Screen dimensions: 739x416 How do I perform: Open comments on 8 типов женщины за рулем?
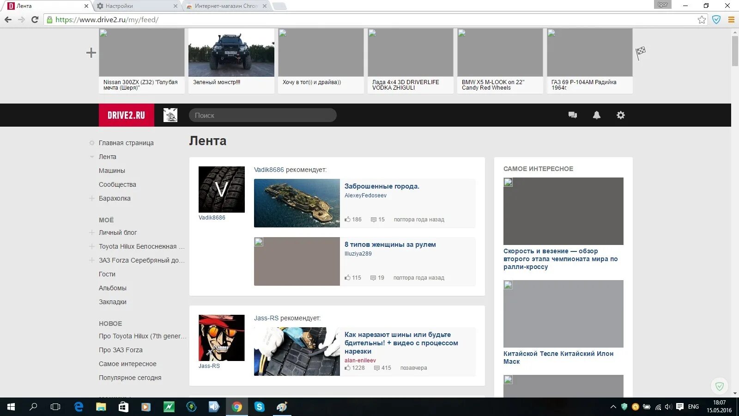click(x=373, y=278)
